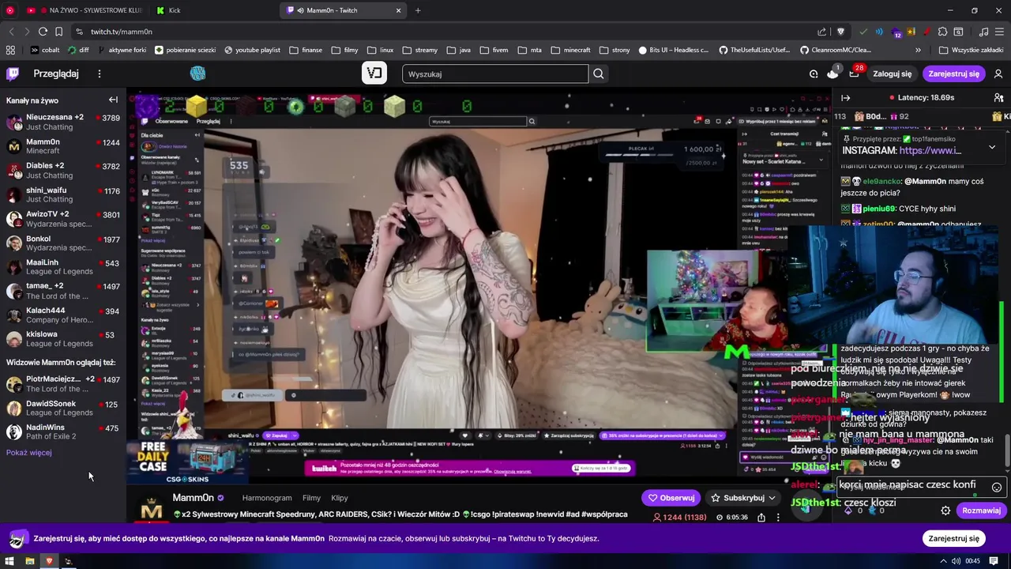This screenshot has width=1011, height=569.
Task: Open the Windows Start button
Action: click(x=11, y=561)
